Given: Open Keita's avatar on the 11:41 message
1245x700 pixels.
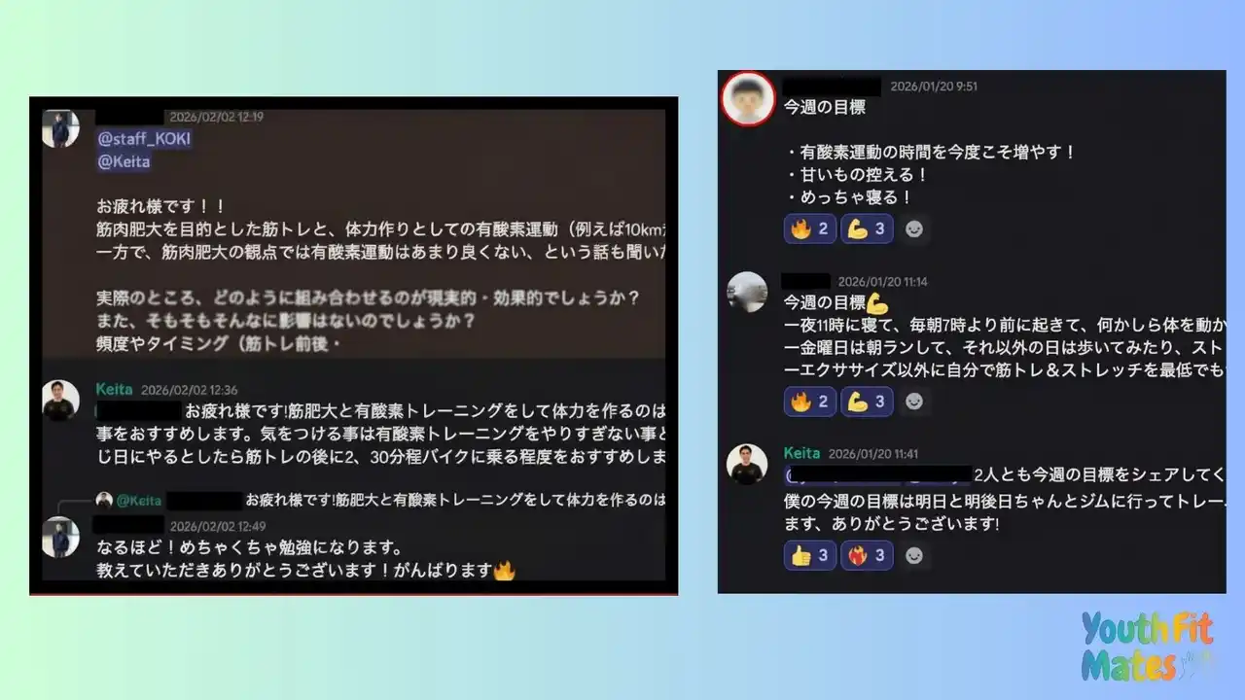Looking at the screenshot, I should tap(747, 465).
